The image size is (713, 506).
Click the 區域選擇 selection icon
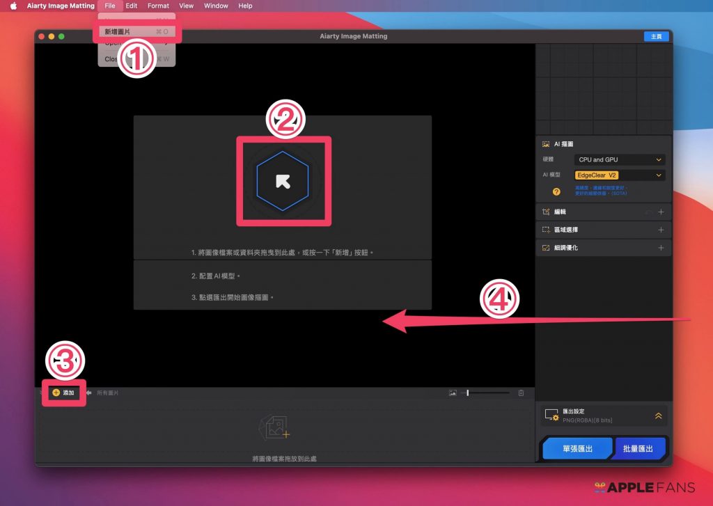click(546, 230)
